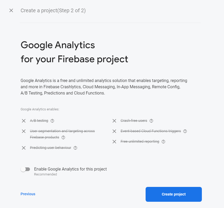Open help icon for Predicting user behaviour
Viewport: 224px width, 208px height.
[x=75, y=148]
